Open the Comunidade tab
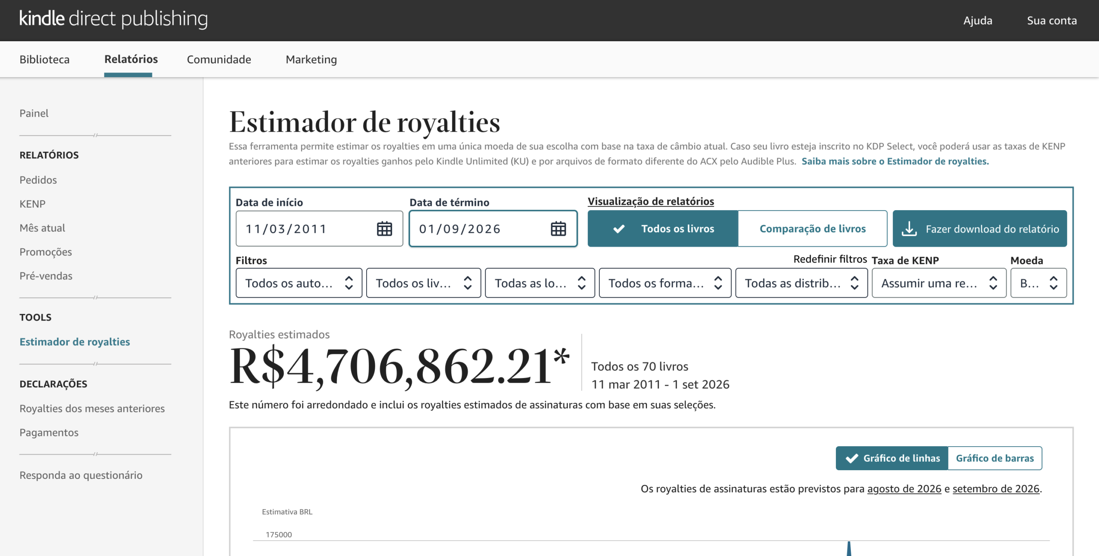Screen dimensions: 1099x556 tap(219, 59)
